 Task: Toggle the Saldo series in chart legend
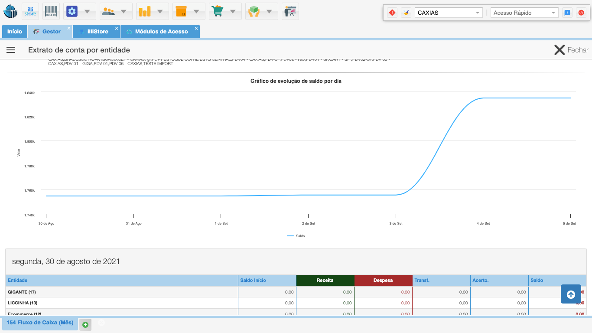point(296,236)
